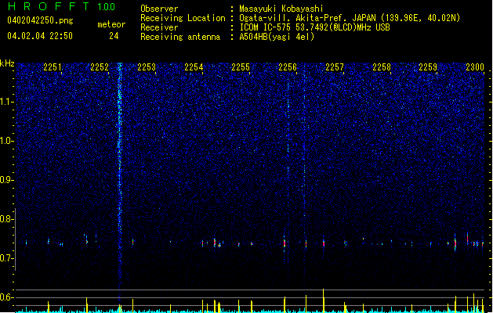The image size is (493, 313).
Task: Click the 'Receiver' field label
Action: click(x=159, y=27)
